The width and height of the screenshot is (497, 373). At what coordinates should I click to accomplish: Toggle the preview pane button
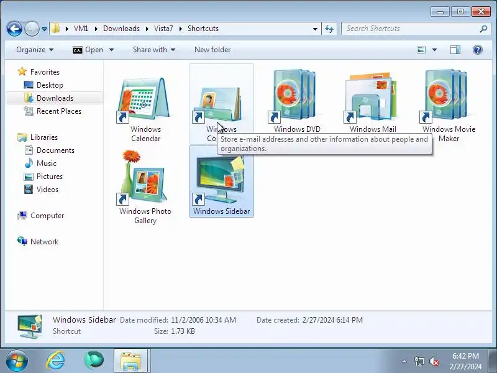click(x=455, y=50)
